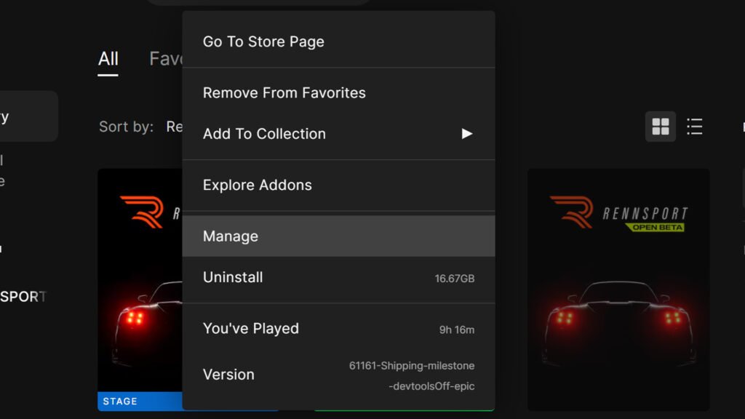745x419 pixels.
Task: Open the Sort by dropdown
Action: coord(174,127)
